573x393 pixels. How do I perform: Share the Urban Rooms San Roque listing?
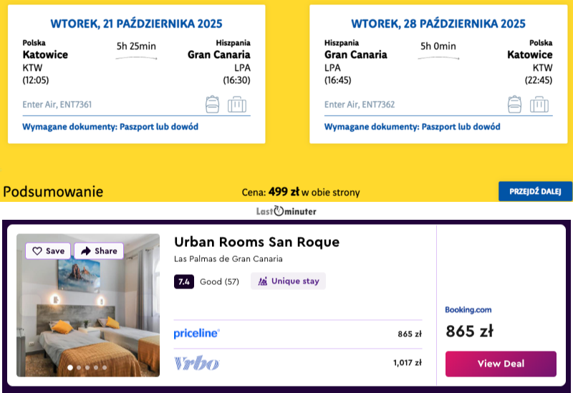coord(99,251)
